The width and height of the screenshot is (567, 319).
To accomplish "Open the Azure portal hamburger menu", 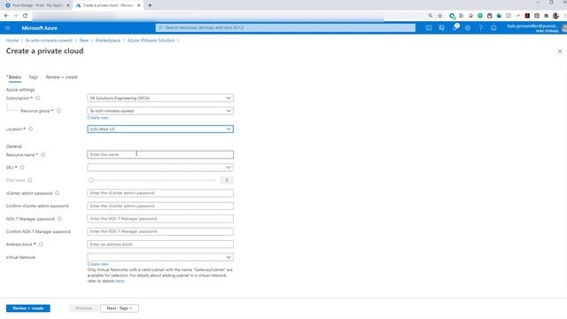I will (8, 27).
